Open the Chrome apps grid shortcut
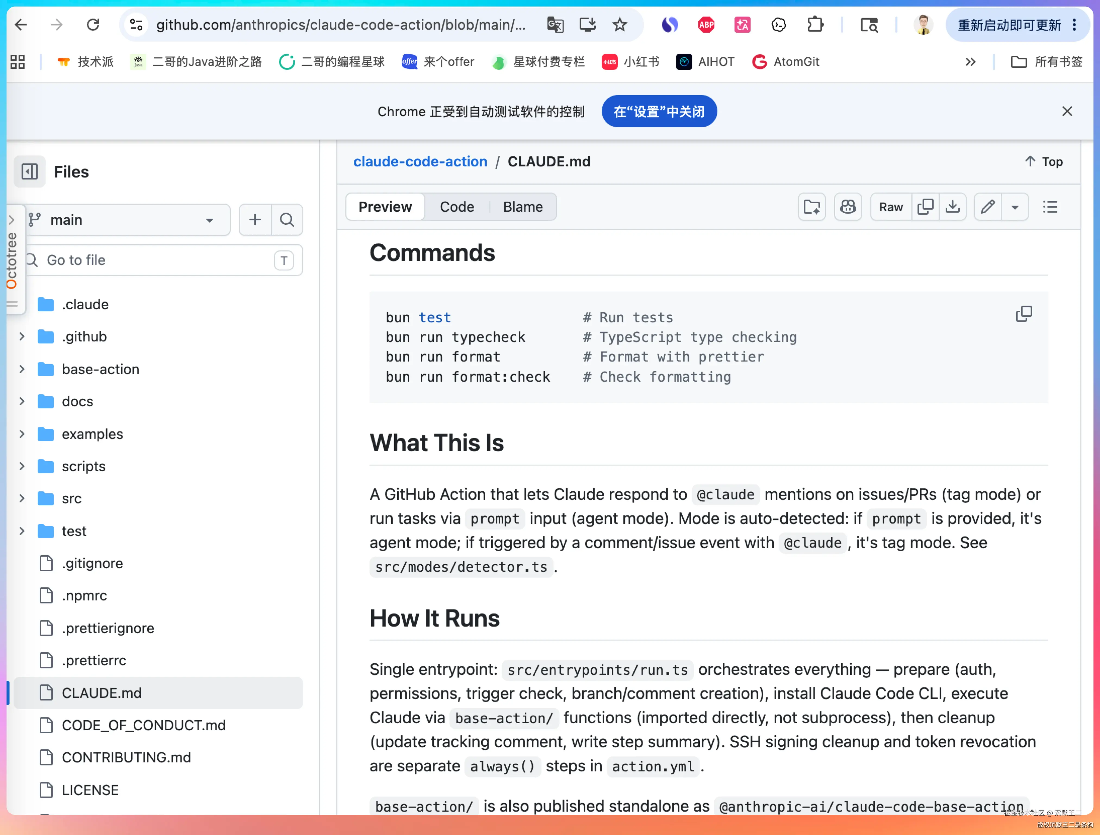1100x835 pixels. click(17, 62)
